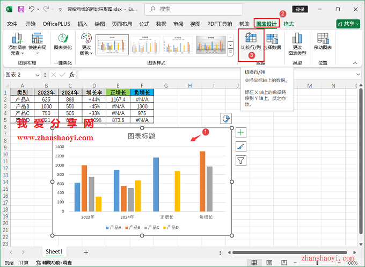Switch to the Format (格式) ribbon tab
This screenshot has height=267, width=365.
tap(288, 24)
